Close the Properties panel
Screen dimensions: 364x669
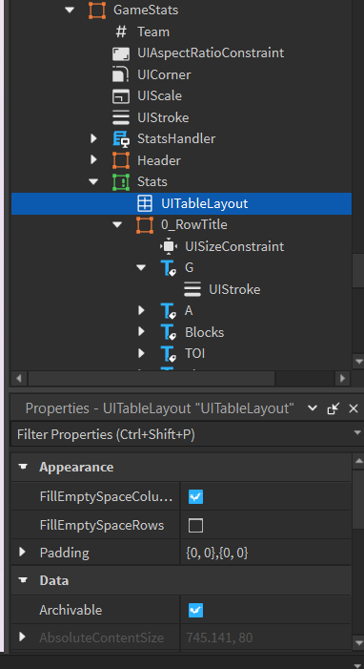[x=354, y=408]
